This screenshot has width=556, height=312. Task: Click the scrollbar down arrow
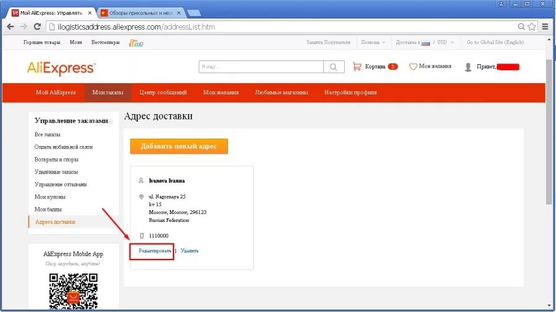(x=549, y=306)
